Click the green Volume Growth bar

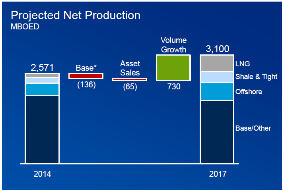point(173,68)
